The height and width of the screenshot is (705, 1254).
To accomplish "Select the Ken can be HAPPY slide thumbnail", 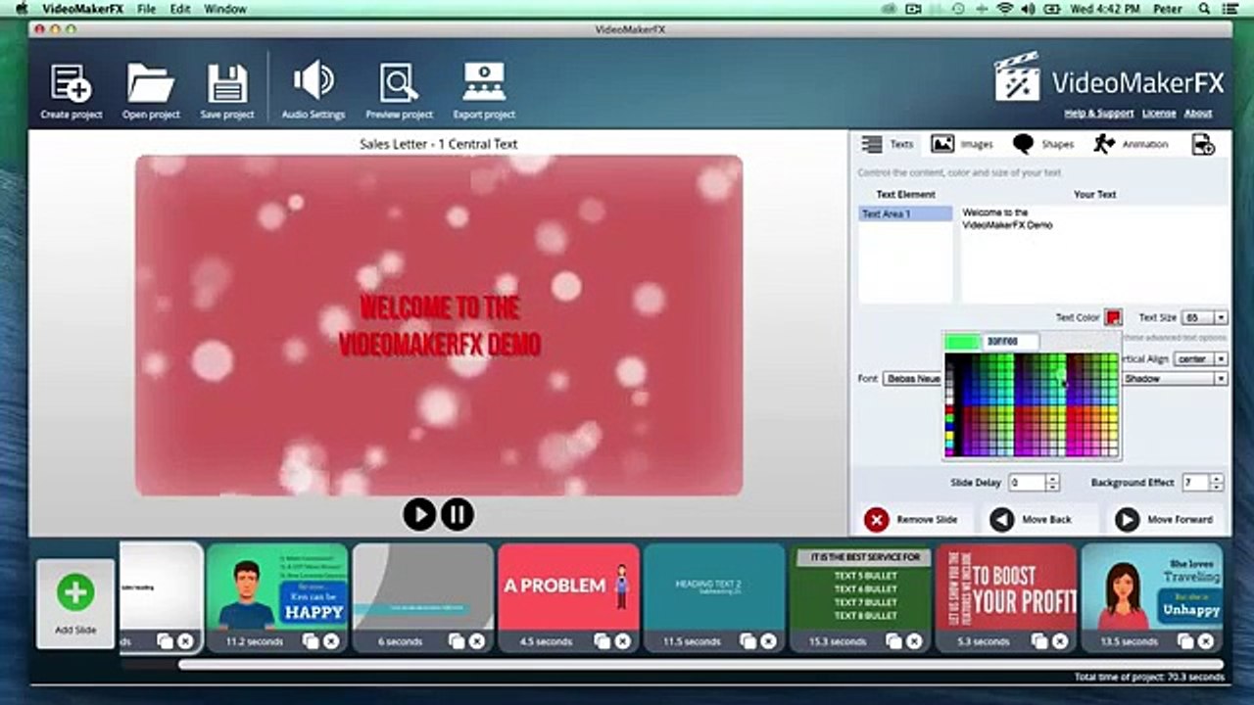I will tap(277, 587).
